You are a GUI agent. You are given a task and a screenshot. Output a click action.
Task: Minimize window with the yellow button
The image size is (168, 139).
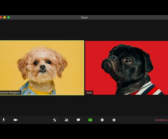(5, 18)
